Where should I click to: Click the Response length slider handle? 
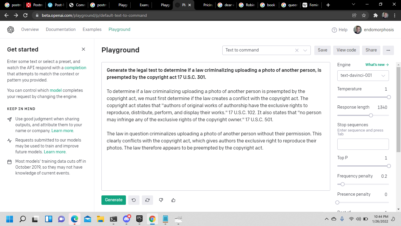pos(371,115)
